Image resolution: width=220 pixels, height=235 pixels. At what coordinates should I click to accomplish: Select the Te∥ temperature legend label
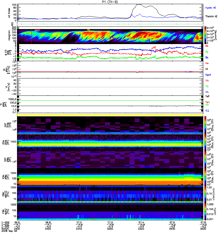[x=207, y=96]
